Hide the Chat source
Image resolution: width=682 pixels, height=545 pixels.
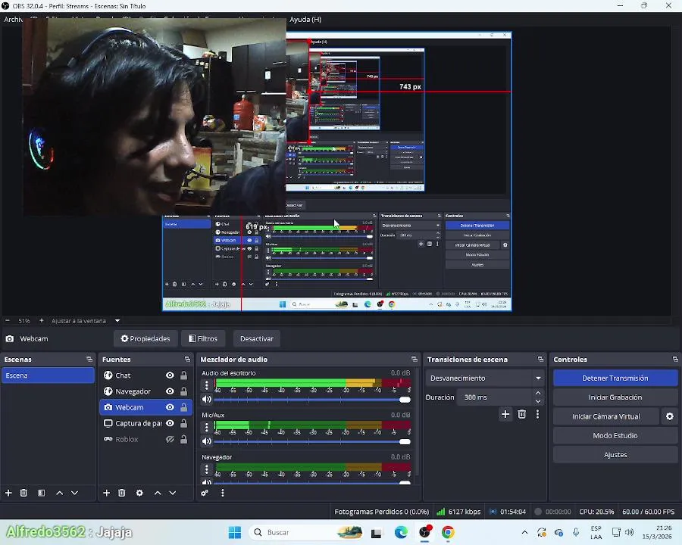point(170,375)
